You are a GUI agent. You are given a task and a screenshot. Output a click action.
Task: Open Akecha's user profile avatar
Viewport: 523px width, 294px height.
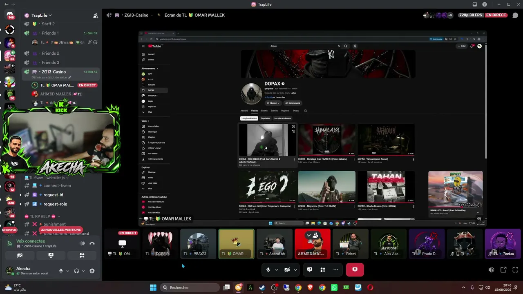pyautogui.click(x=10, y=271)
